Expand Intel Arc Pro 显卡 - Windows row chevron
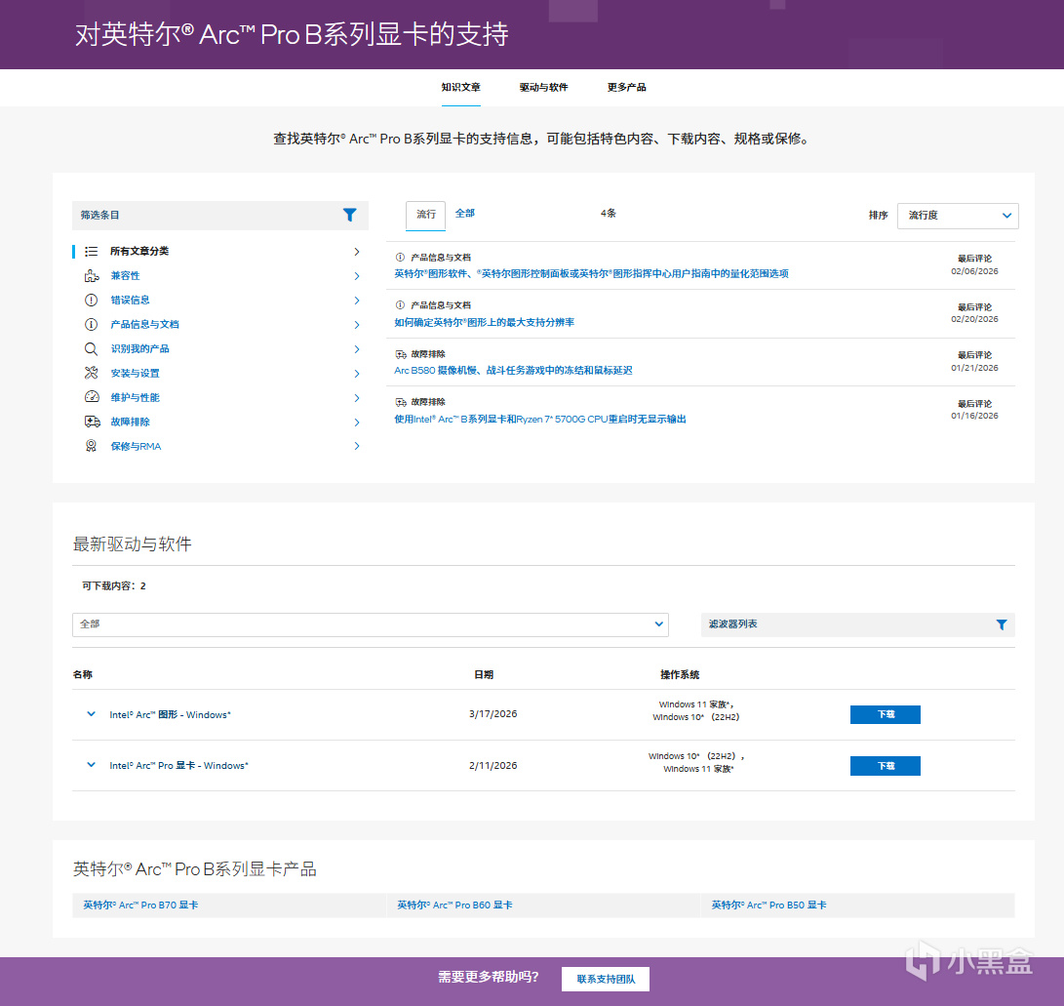This screenshot has width=1064, height=1006. pyautogui.click(x=91, y=765)
